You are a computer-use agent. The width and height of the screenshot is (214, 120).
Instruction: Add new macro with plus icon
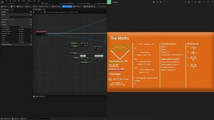click(x=31, y=22)
